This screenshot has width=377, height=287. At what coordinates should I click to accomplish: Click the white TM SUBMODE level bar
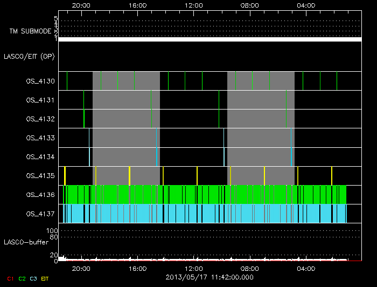pos(209,39)
